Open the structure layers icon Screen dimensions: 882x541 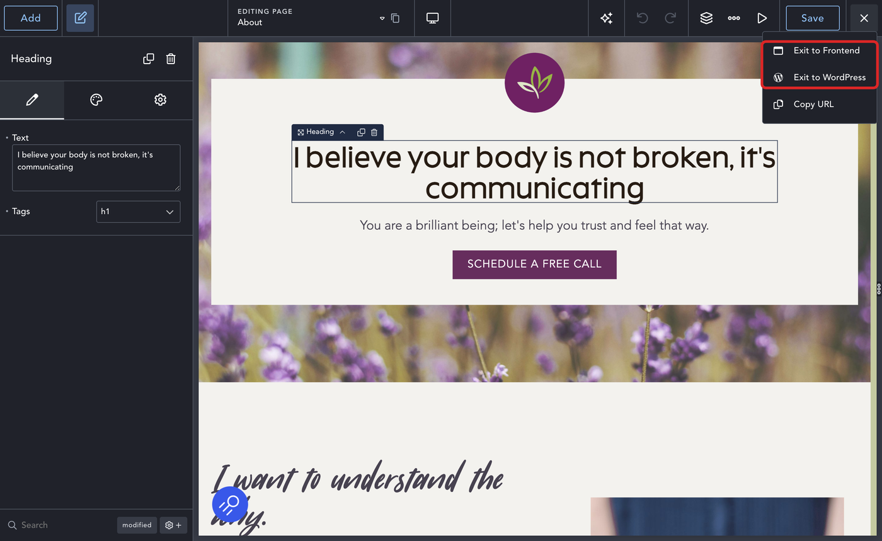click(x=706, y=18)
